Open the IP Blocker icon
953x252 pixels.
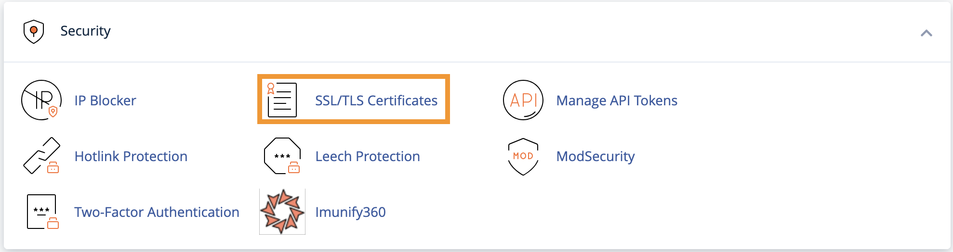pos(41,100)
